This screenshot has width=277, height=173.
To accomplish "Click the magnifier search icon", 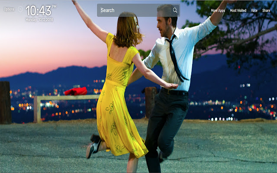I will (x=175, y=10).
